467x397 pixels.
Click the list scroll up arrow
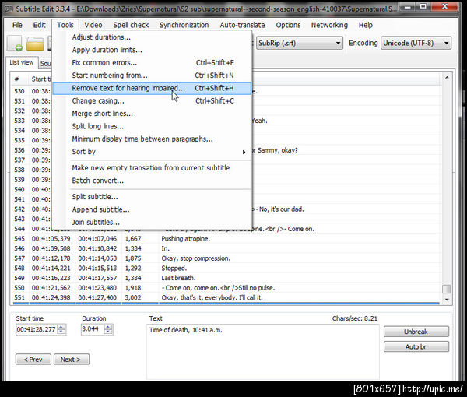447,77
